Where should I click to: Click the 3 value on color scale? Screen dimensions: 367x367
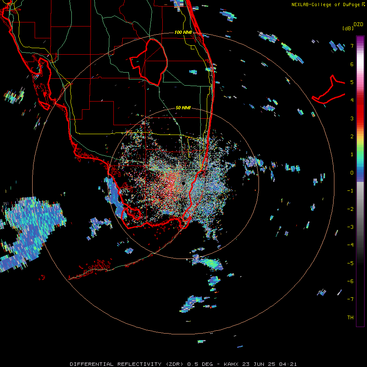(352, 118)
